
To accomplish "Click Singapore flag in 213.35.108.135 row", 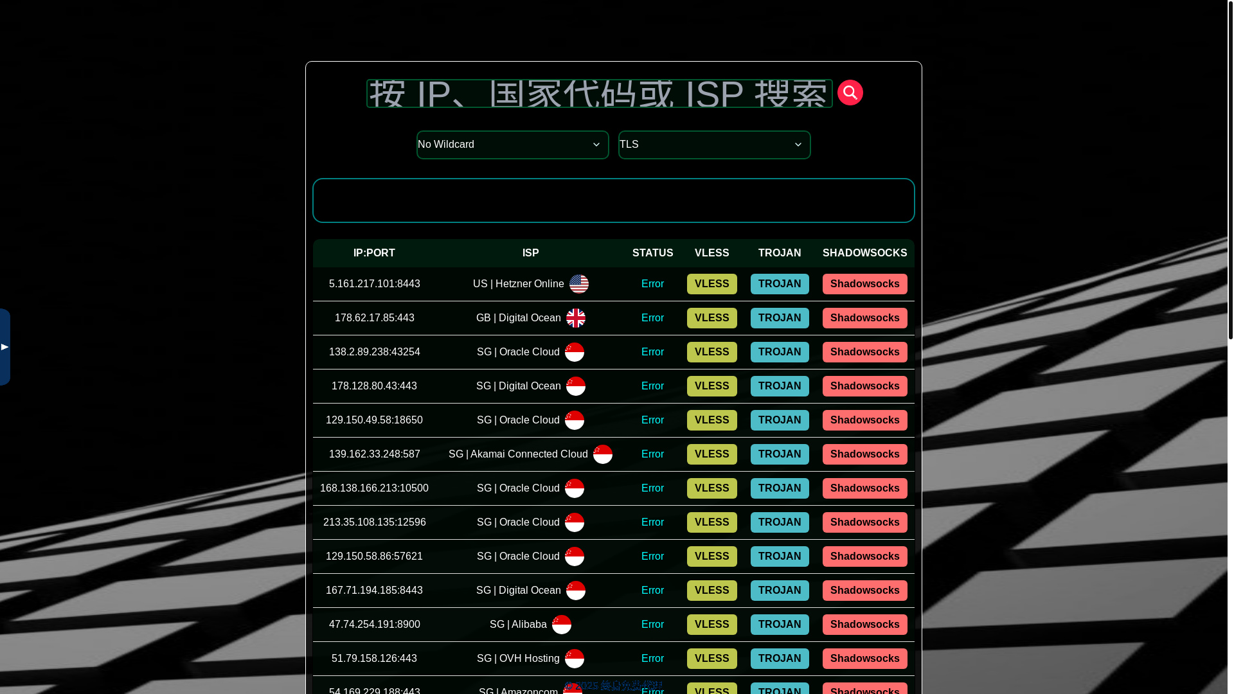I will (x=574, y=522).
